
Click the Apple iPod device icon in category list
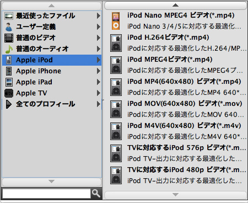tap(9, 60)
